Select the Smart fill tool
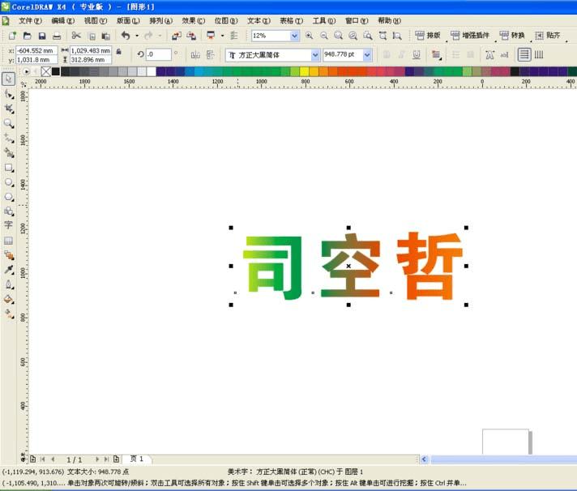 (x=8, y=153)
